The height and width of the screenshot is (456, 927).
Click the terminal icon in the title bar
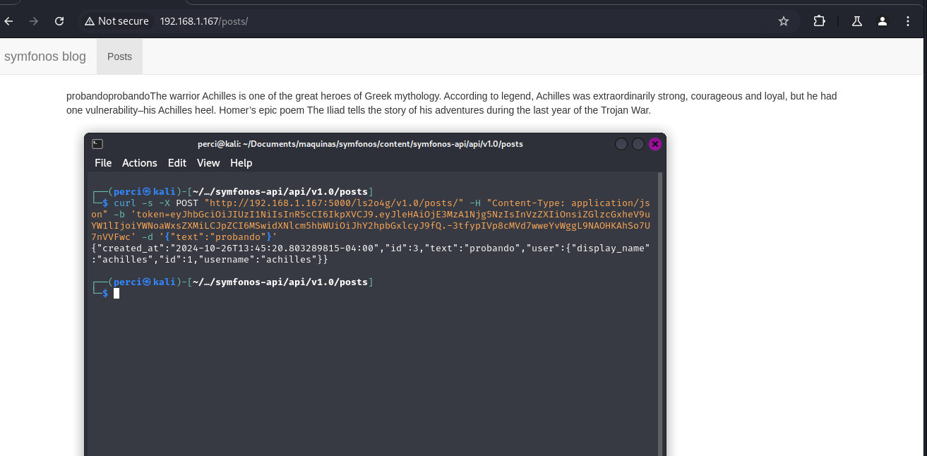tap(97, 144)
